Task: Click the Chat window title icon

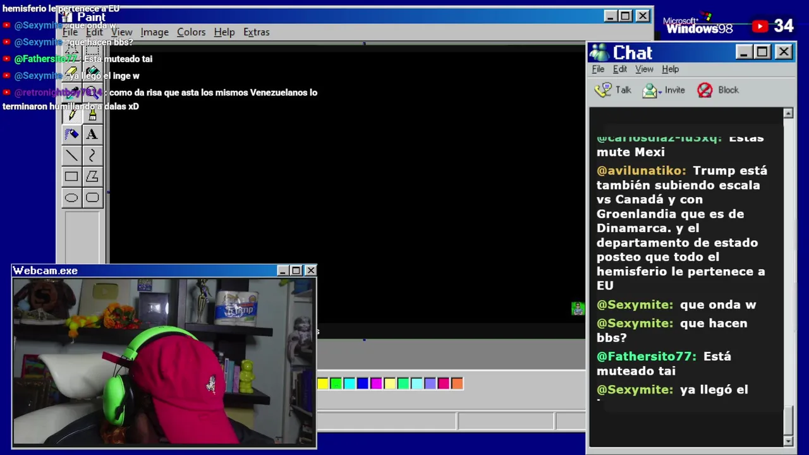Action: [x=599, y=52]
